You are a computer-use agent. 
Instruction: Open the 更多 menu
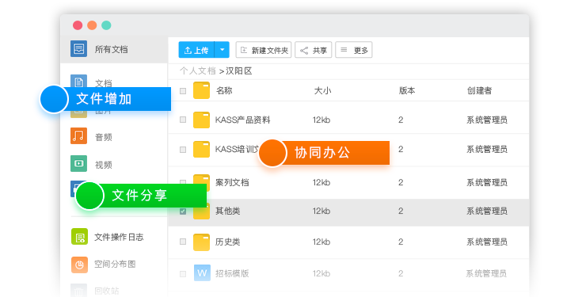point(354,50)
